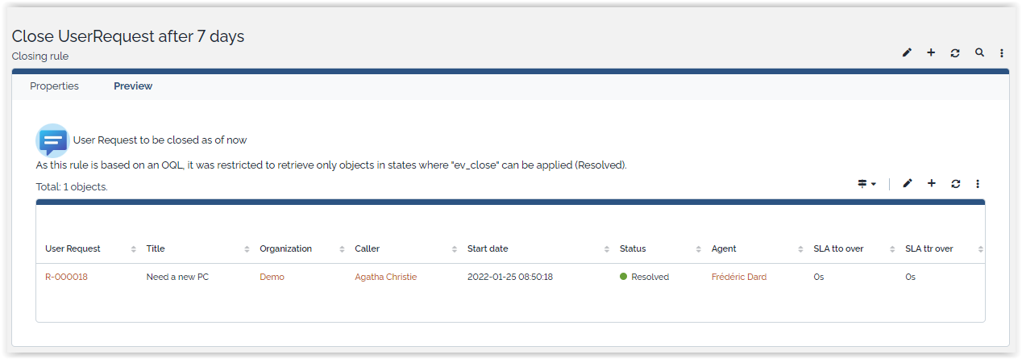1022x359 pixels.
Task: Select the Preview tab
Action: pyautogui.click(x=133, y=86)
